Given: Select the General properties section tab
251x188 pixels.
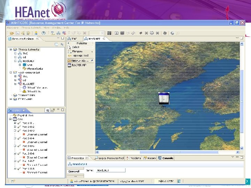Looking at the screenshot, I should (x=74, y=171).
